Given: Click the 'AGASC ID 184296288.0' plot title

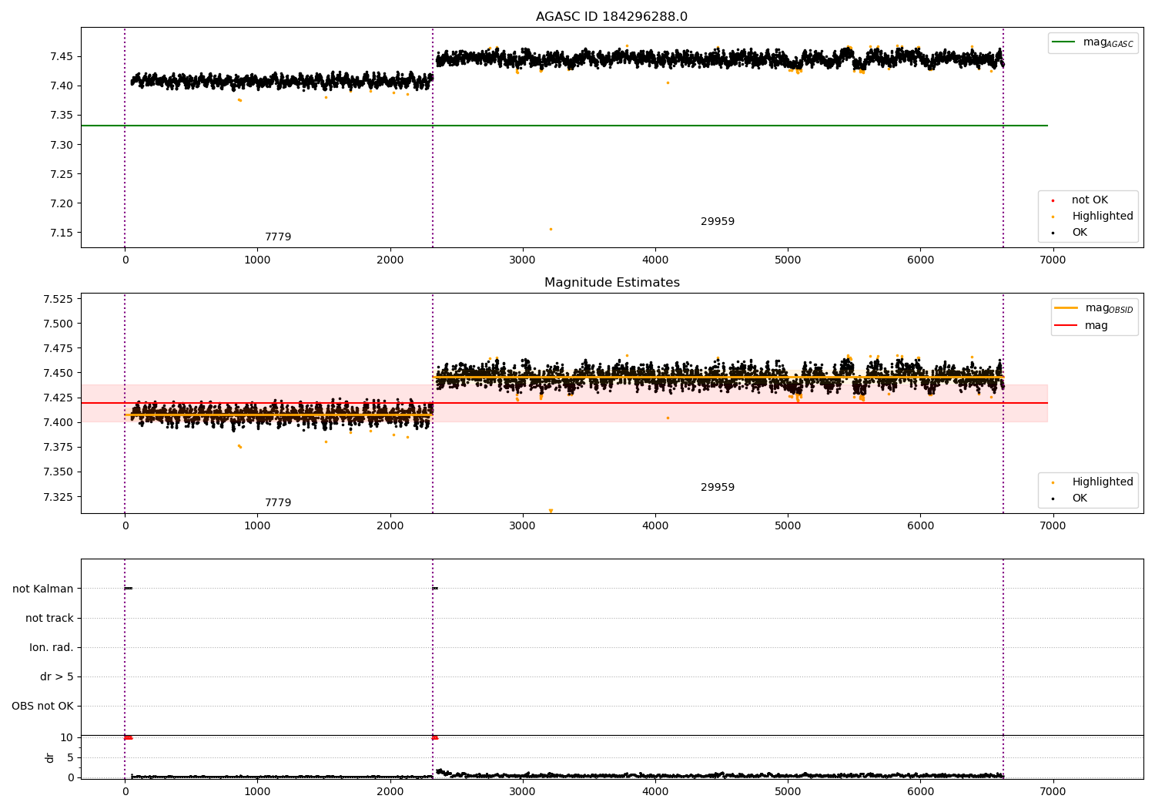Looking at the screenshot, I should [x=611, y=17].
